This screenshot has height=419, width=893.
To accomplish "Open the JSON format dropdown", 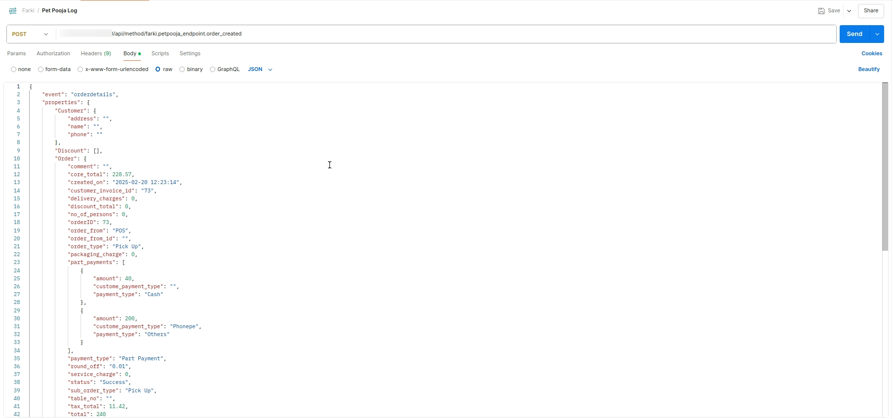I will click(260, 70).
